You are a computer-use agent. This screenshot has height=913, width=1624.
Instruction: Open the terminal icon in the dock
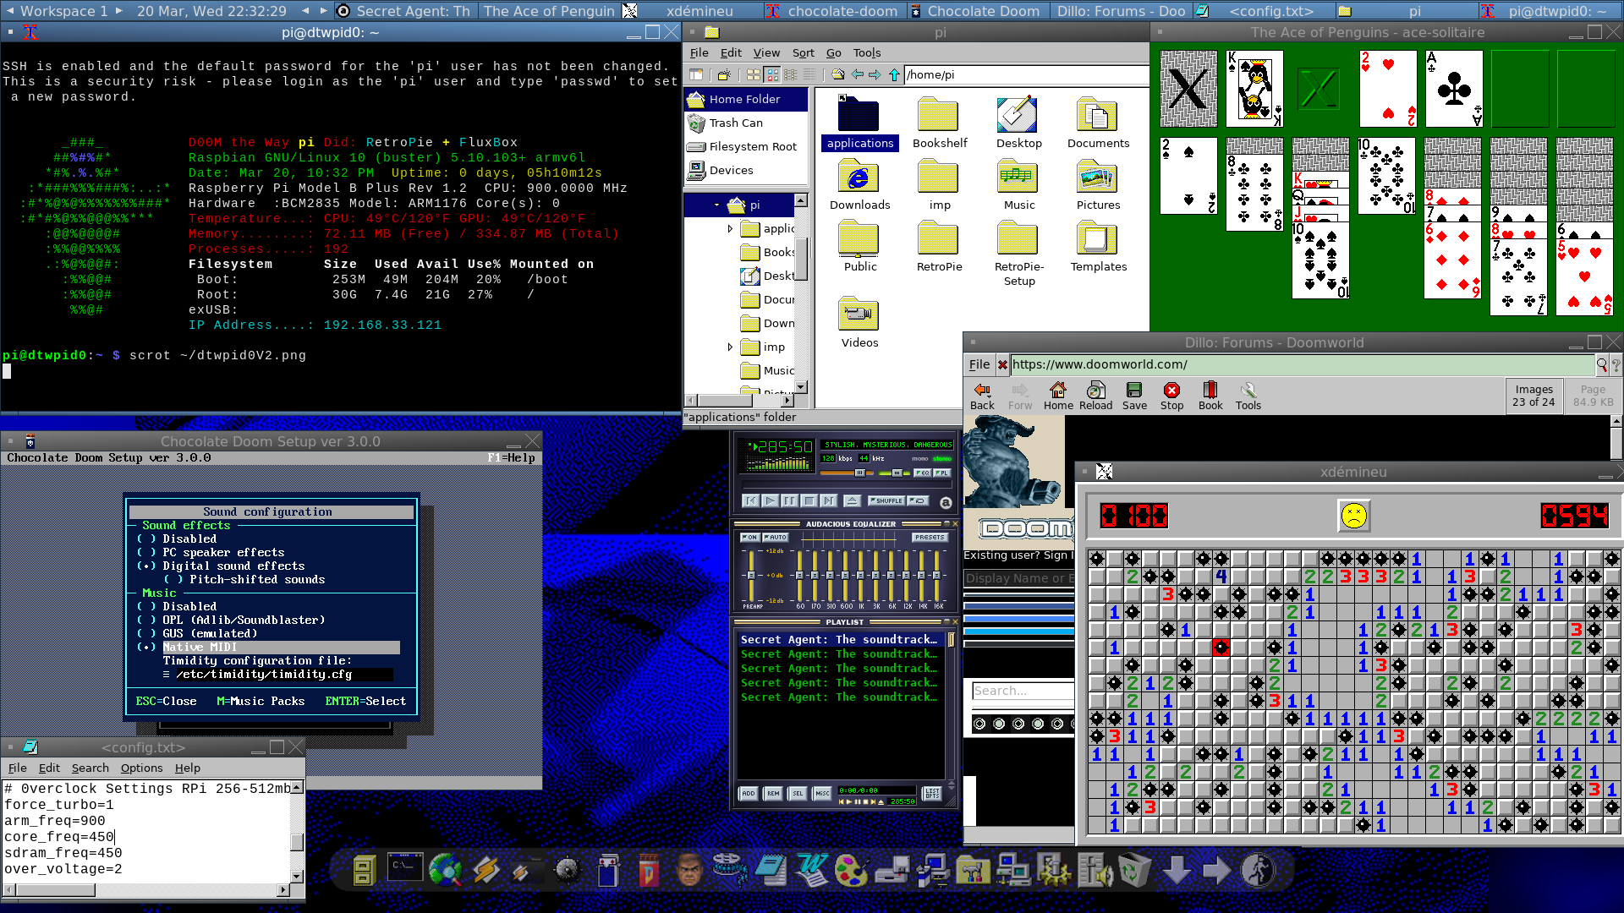click(x=405, y=868)
